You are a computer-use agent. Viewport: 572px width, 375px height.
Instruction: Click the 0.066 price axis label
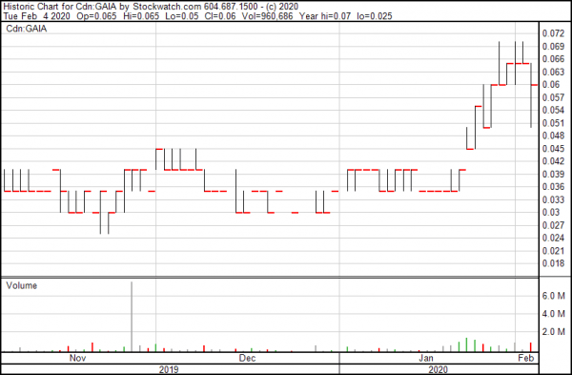point(553,59)
